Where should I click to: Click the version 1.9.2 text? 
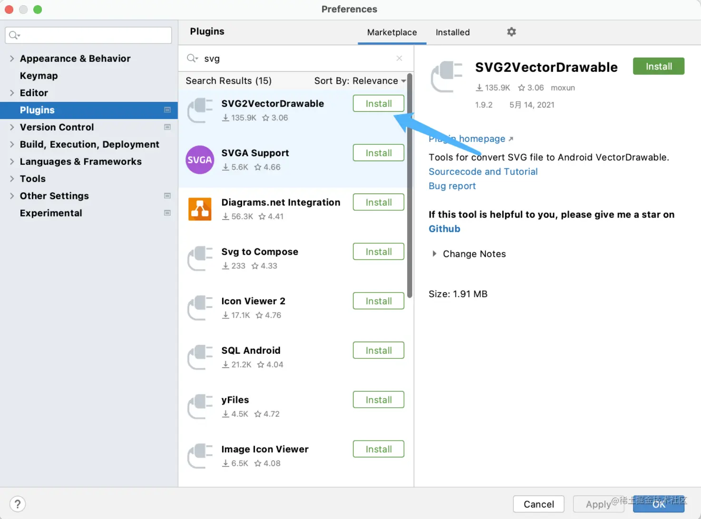pyautogui.click(x=484, y=105)
